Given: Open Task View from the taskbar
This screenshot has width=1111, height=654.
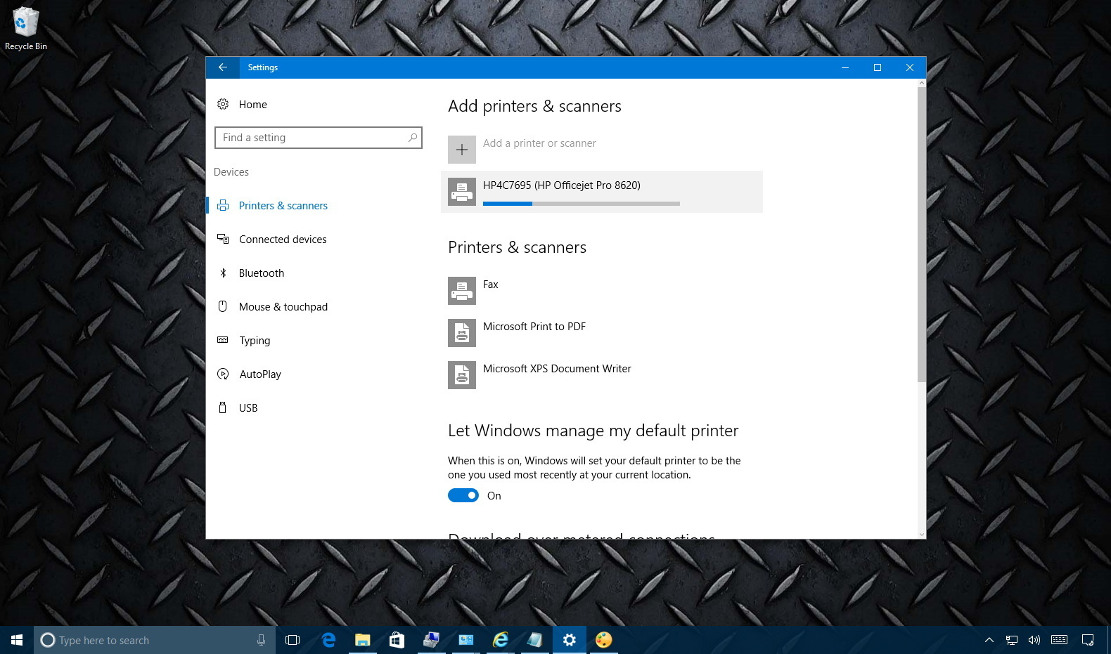Looking at the screenshot, I should (x=293, y=640).
